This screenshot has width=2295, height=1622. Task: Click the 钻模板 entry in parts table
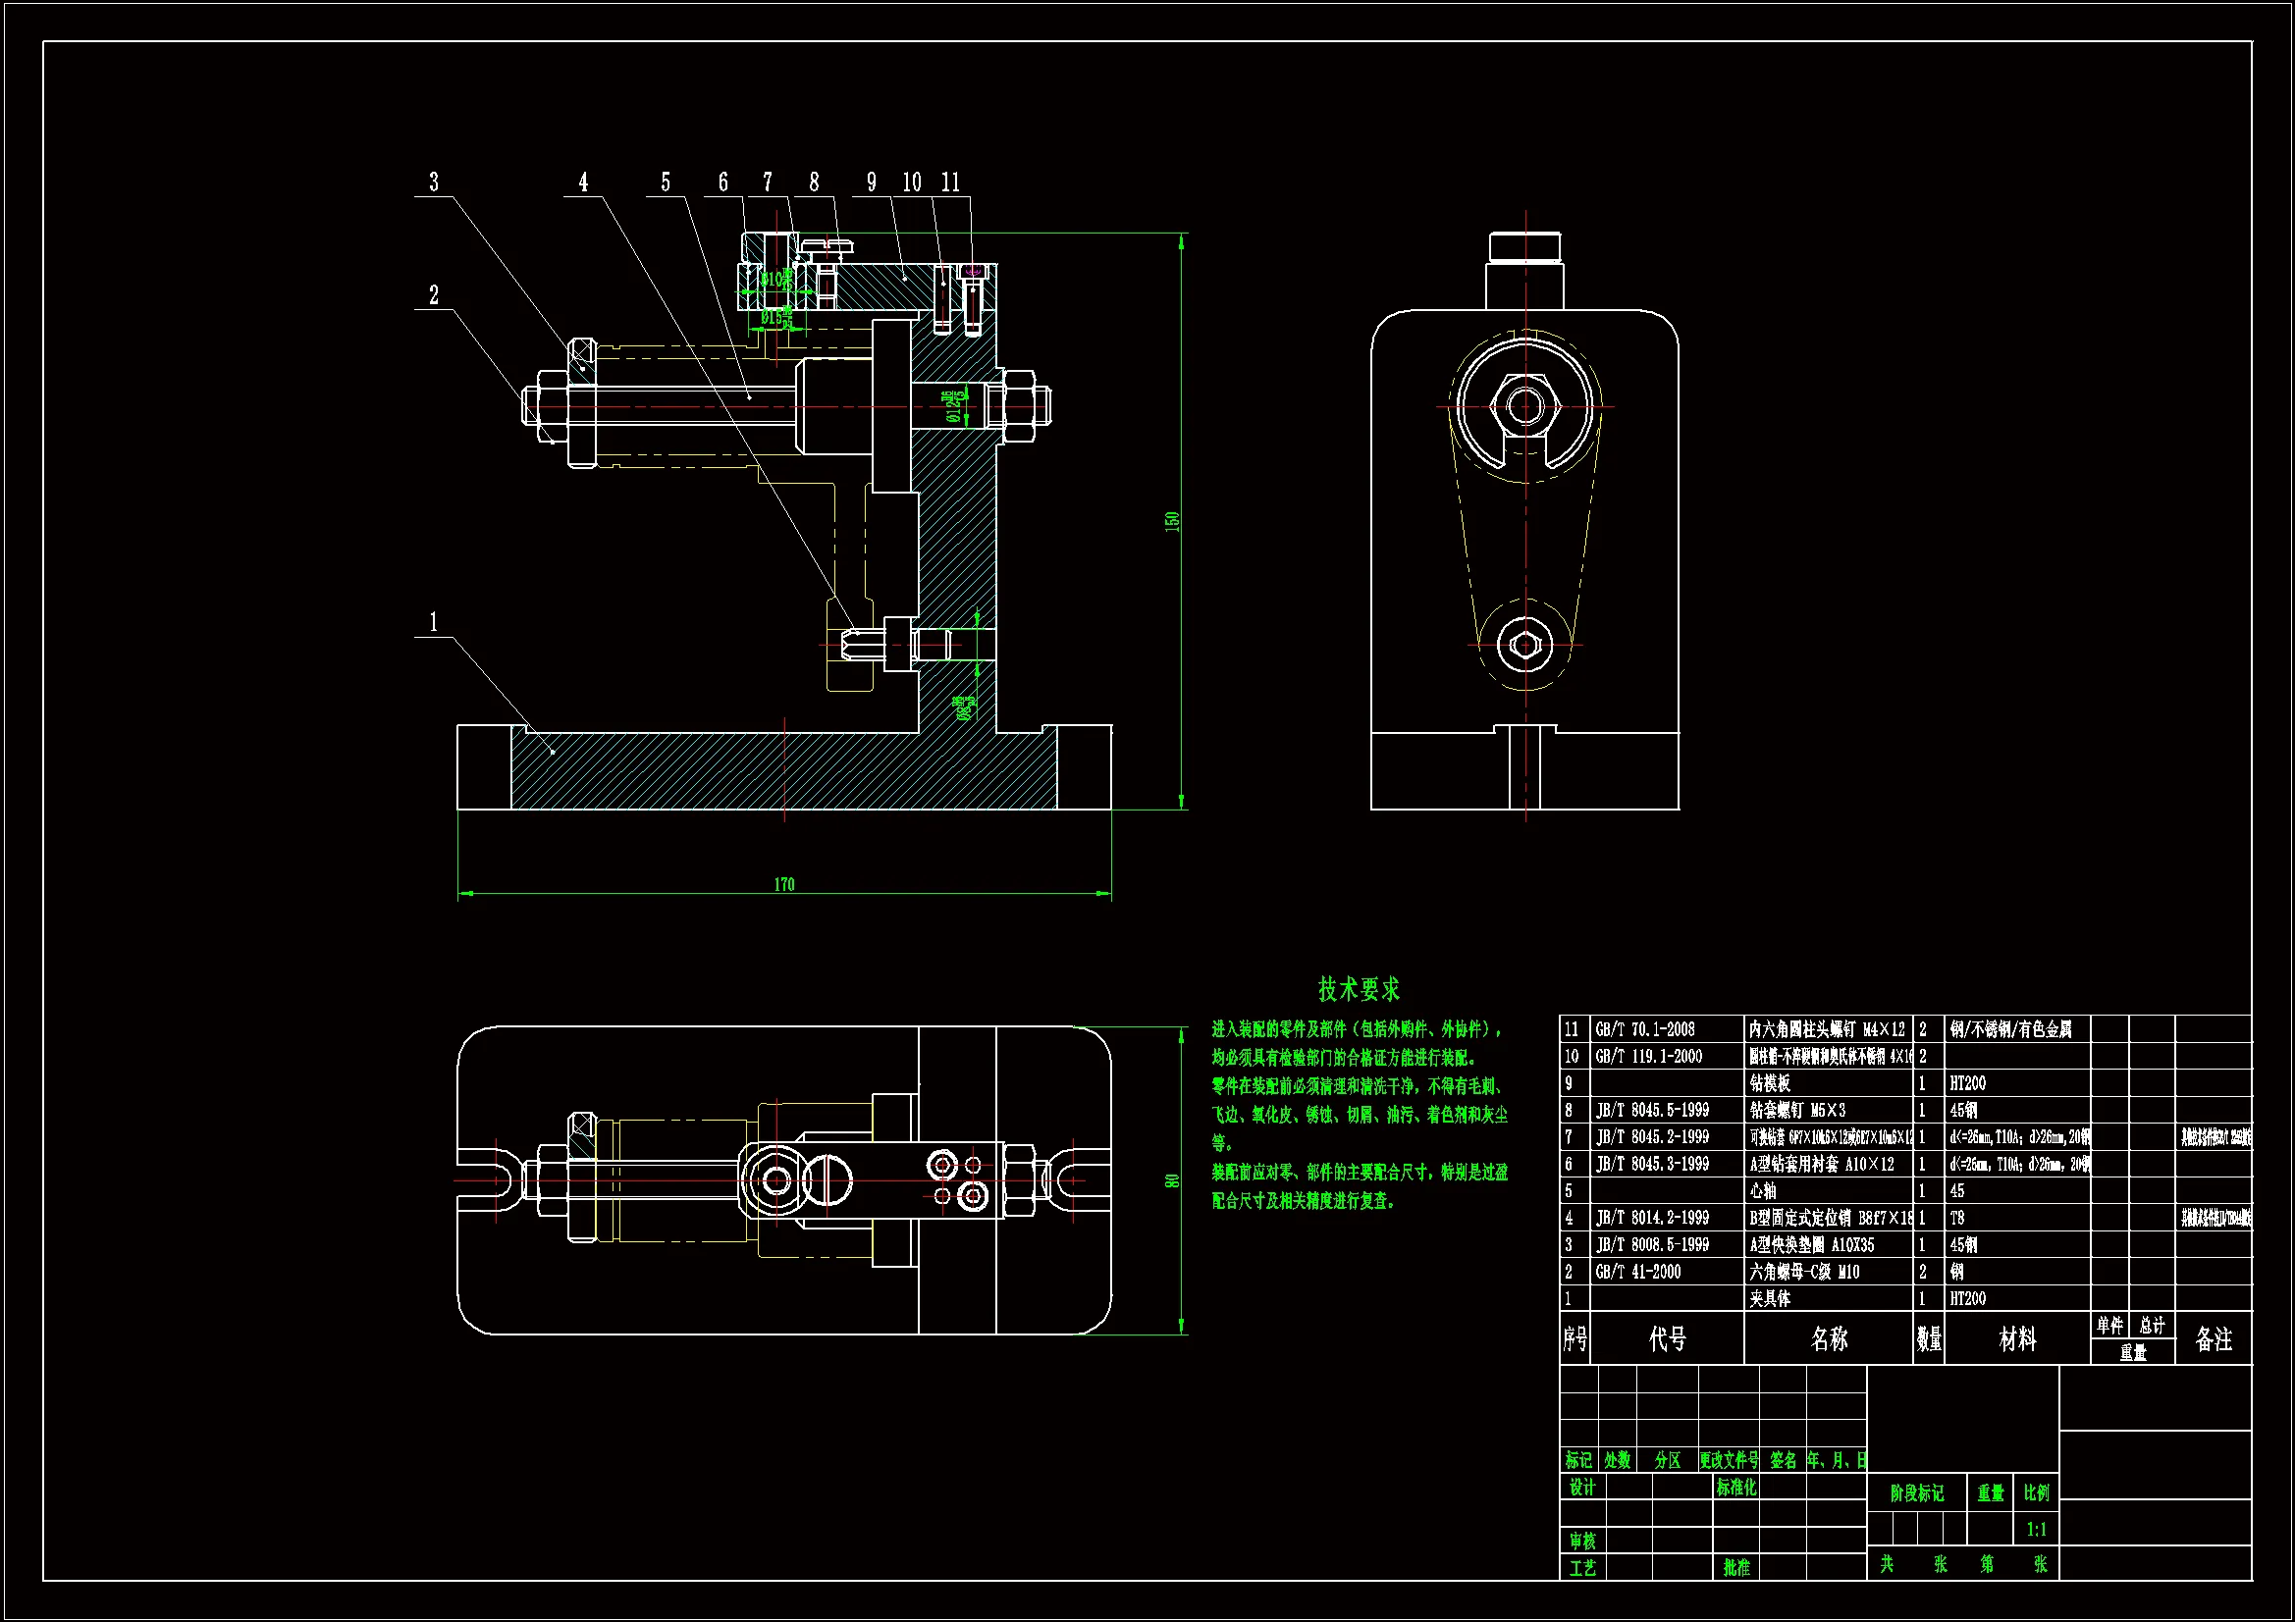pyautogui.click(x=1769, y=1083)
